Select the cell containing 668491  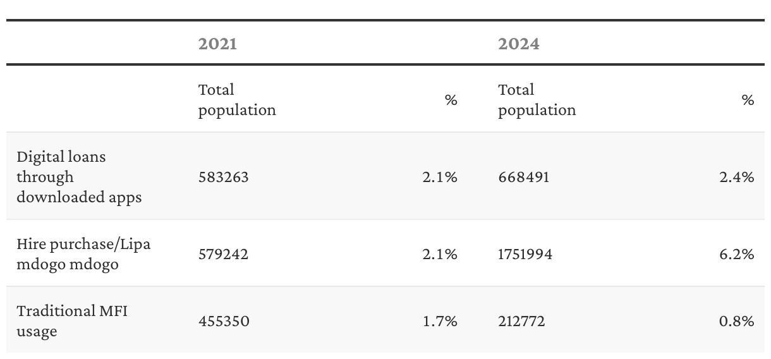coord(523,177)
